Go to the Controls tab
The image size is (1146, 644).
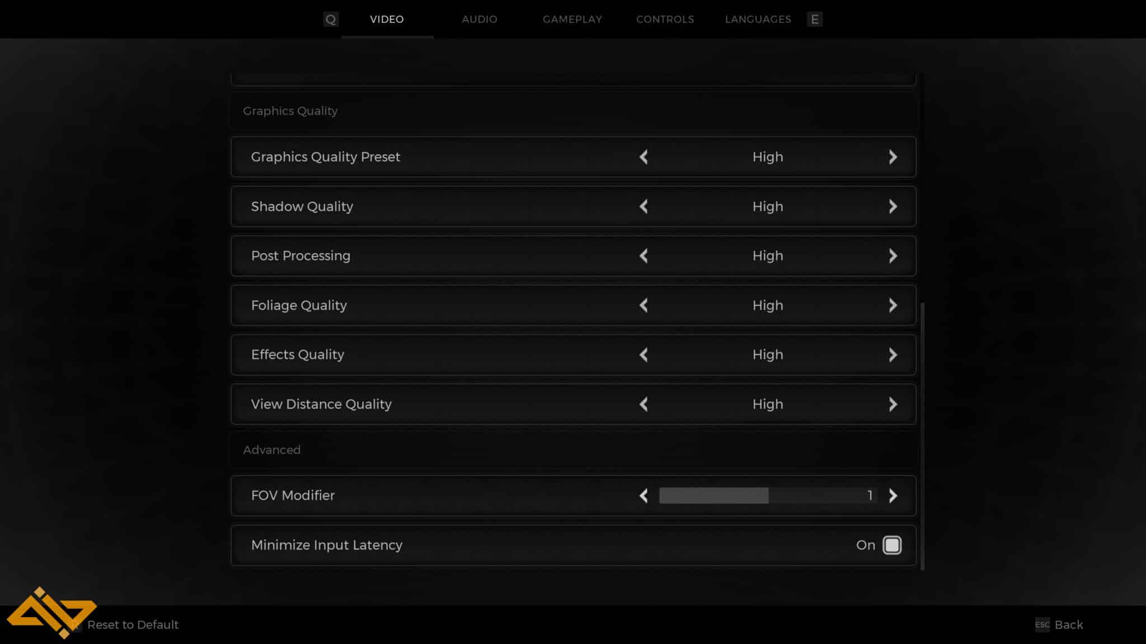pos(665,19)
